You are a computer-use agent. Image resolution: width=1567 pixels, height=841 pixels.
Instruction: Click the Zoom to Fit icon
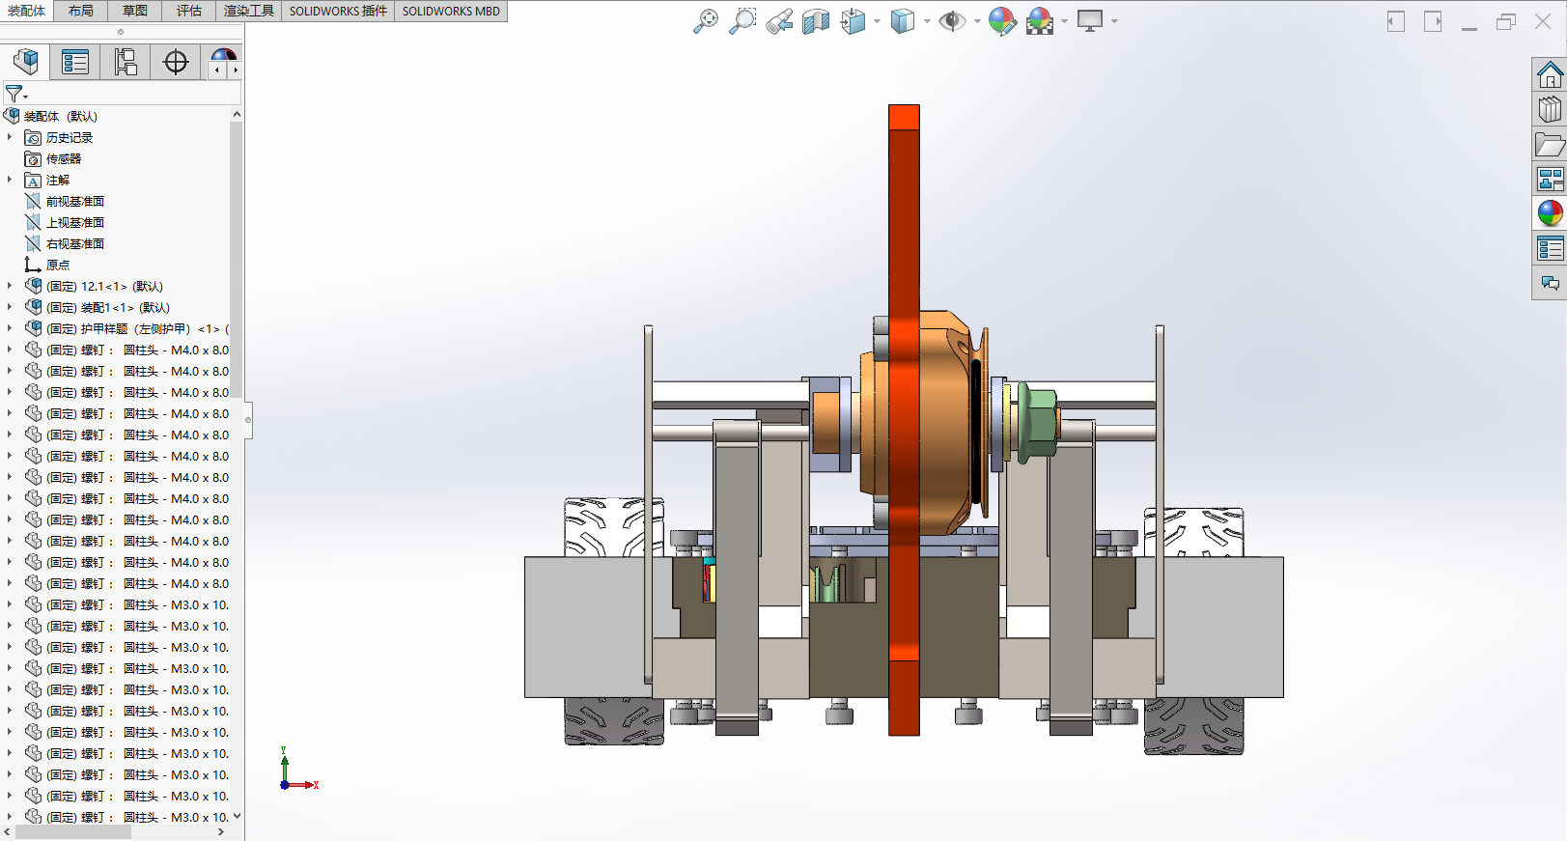pyautogui.click(x=706, y=21)
